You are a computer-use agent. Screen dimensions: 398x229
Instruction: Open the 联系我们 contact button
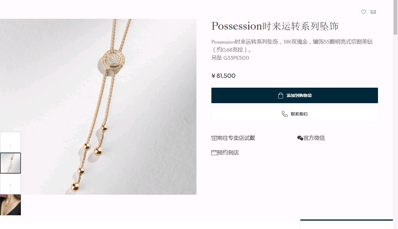pyautogui.click(x=295, y=114)
